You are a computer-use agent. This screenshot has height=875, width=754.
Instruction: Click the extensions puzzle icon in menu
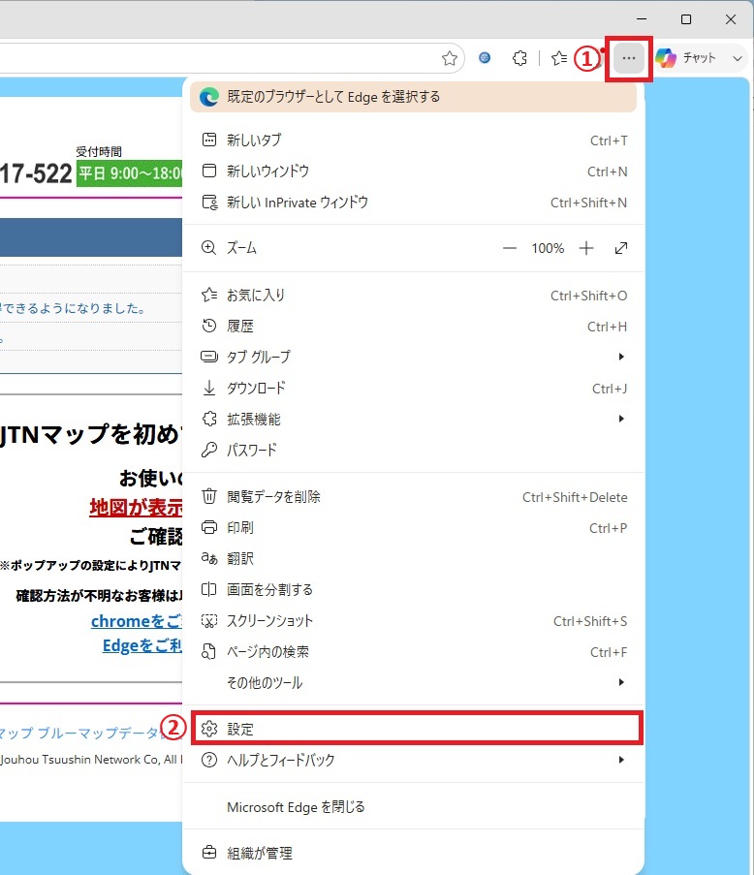point(209,419)
